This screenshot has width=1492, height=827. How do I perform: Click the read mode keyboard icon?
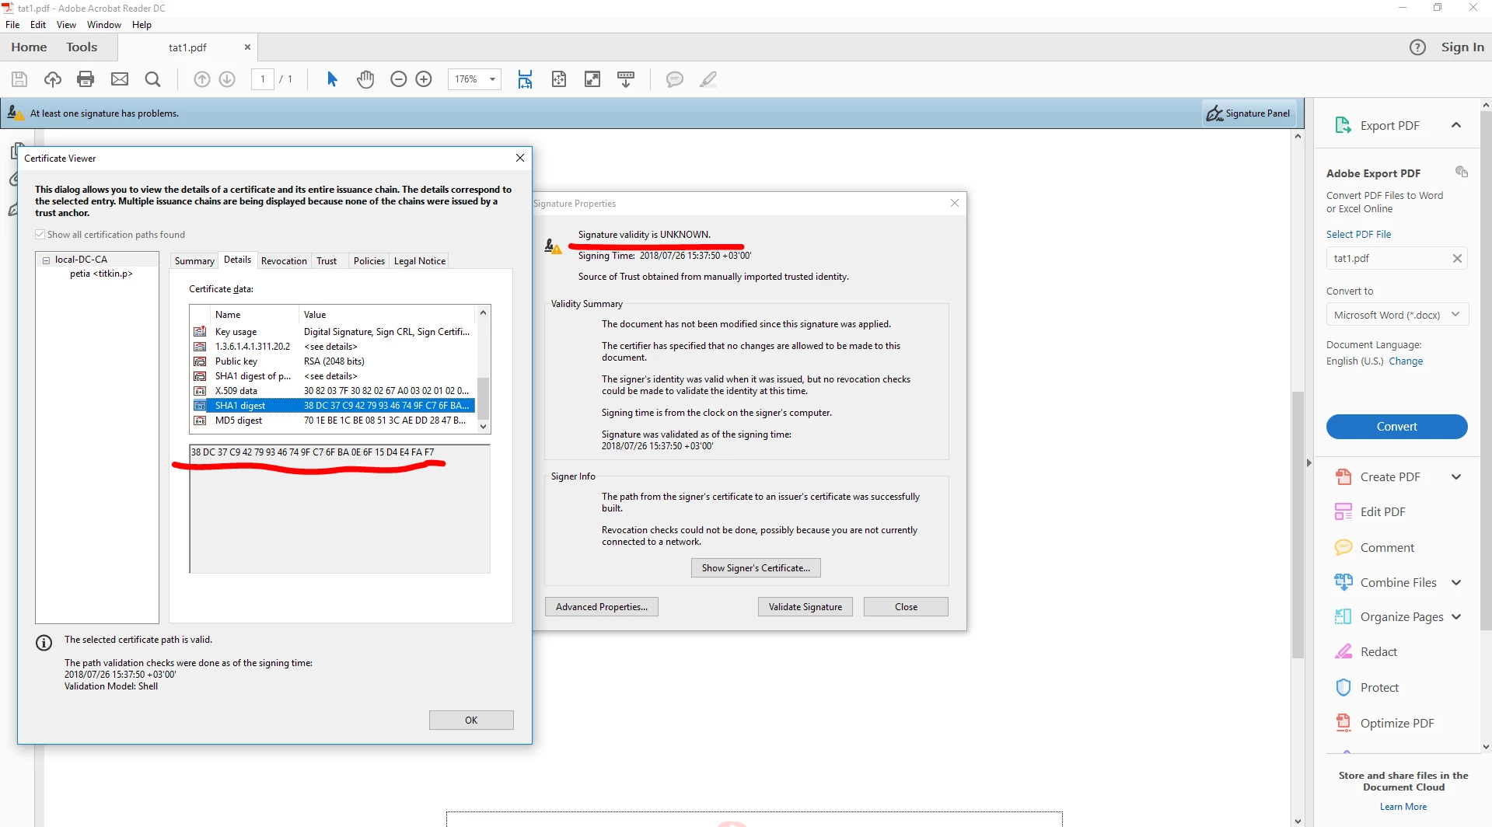(626, 79)
